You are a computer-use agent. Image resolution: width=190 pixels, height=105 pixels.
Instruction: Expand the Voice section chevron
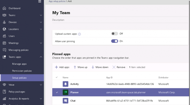pyautogui.click(x=41, y=85)
